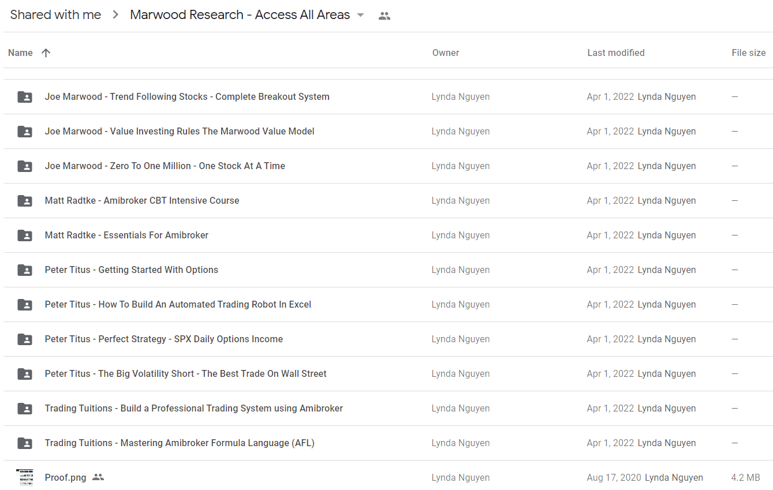
Task: Sort by the Name column header
Action: point(20,53)
